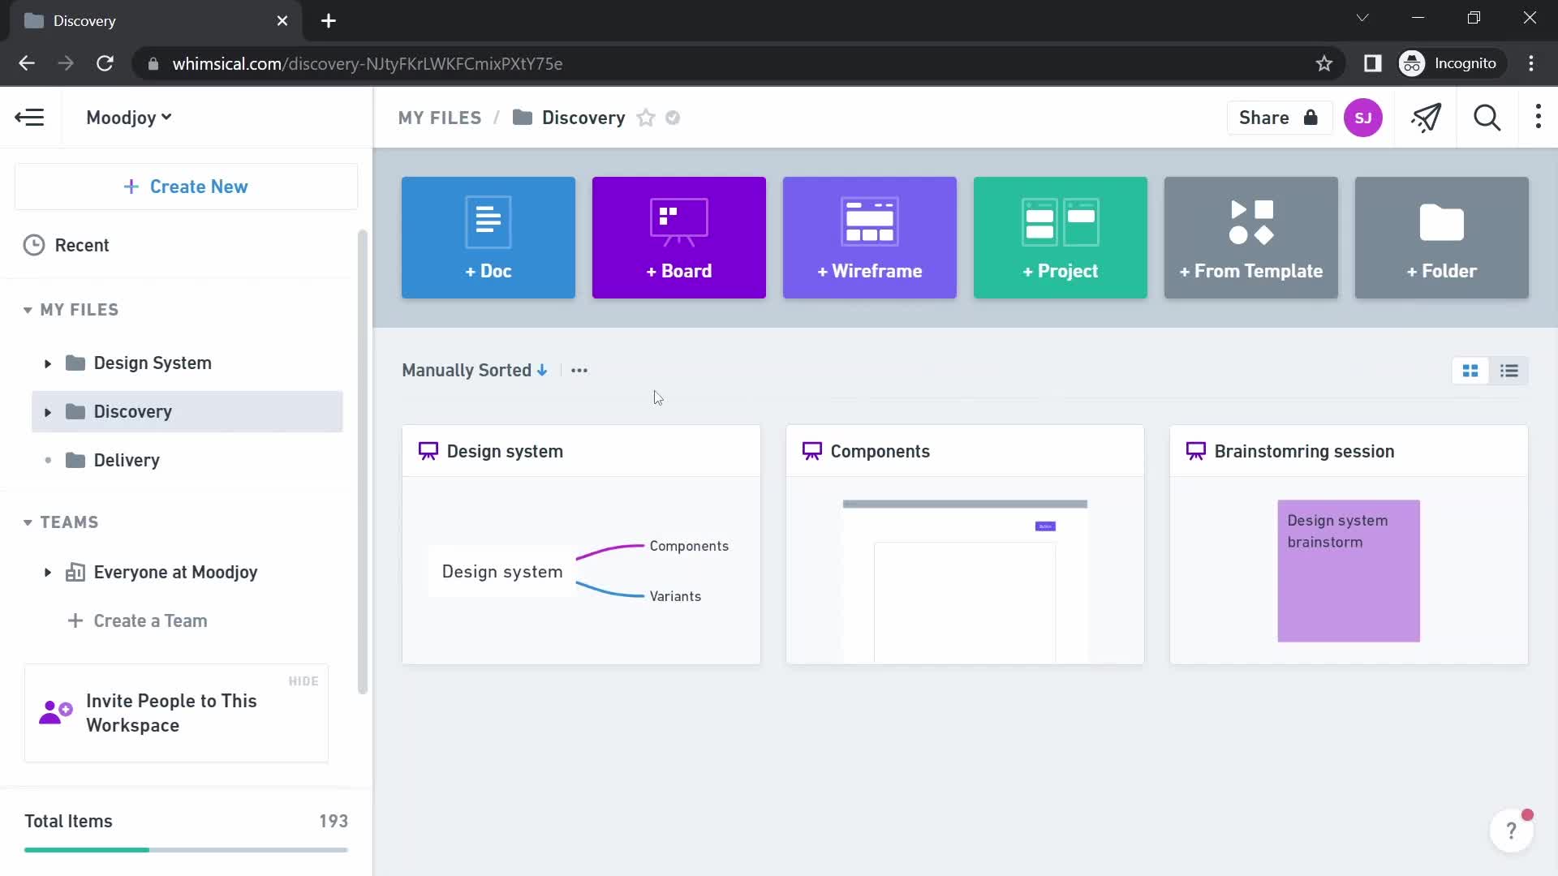This screenshot has height=876, width=1558.
Task: Click the address bar URL
Action: coord(368,63)
